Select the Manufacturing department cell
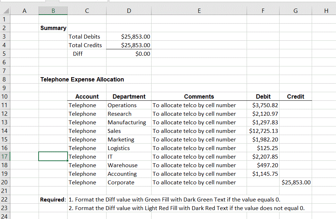The image size is (336, 219). (x=129, y=122)
